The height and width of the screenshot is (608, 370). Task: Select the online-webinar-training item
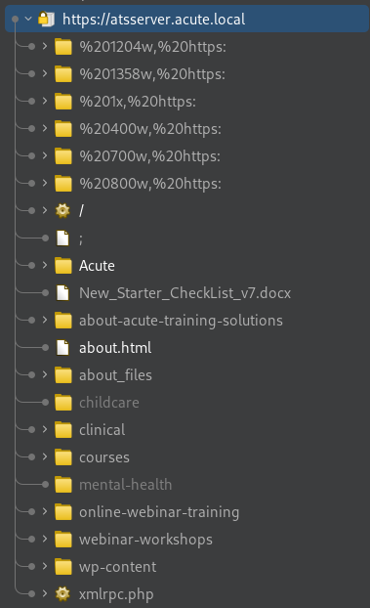pos(159,512)
